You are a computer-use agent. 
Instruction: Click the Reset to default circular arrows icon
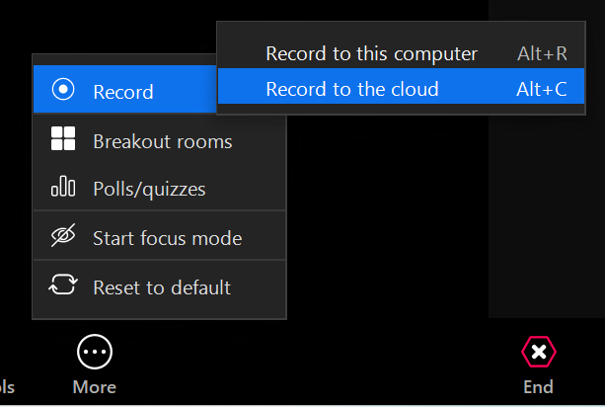[63, 286]
